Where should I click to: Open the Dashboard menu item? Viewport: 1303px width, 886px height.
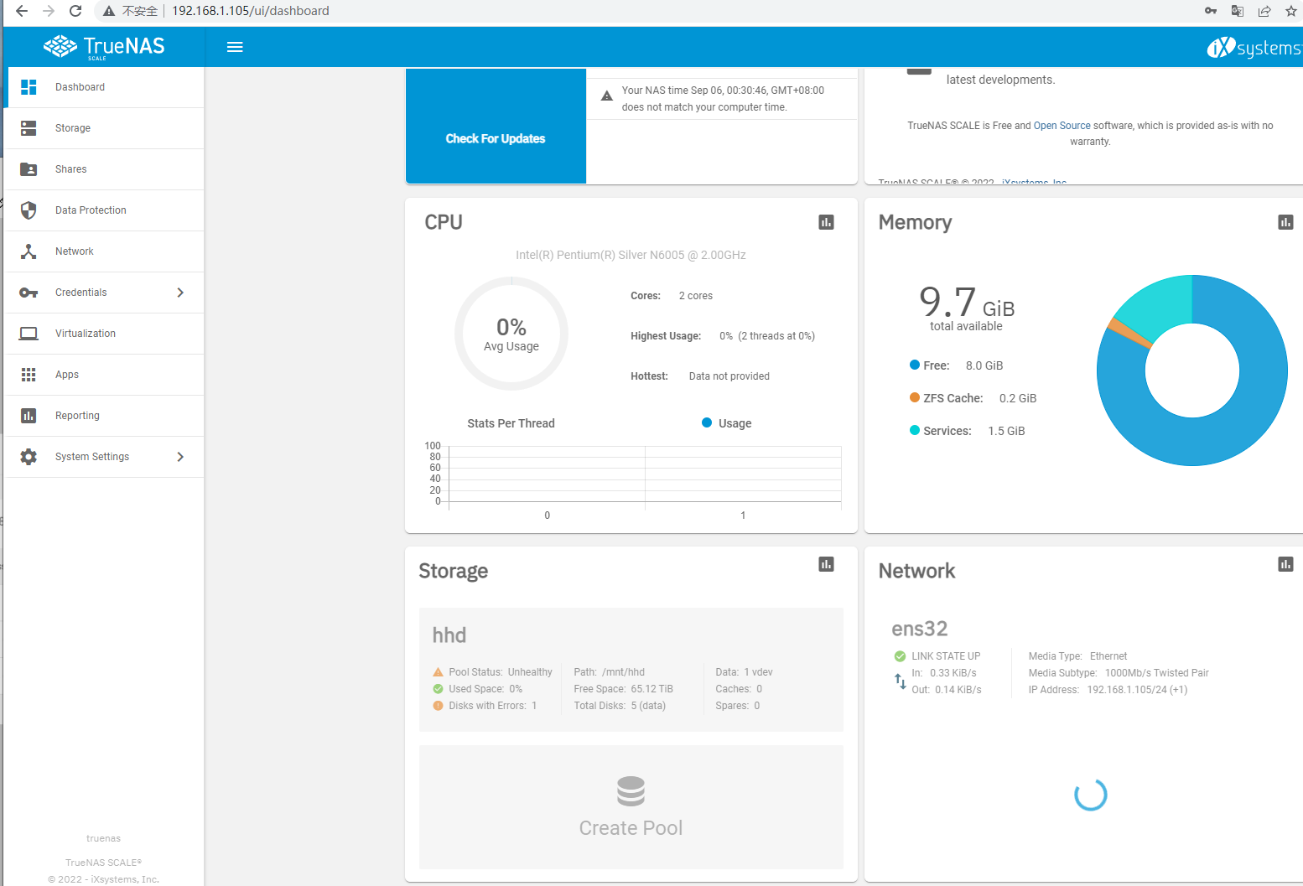click(x=105, y=87)
